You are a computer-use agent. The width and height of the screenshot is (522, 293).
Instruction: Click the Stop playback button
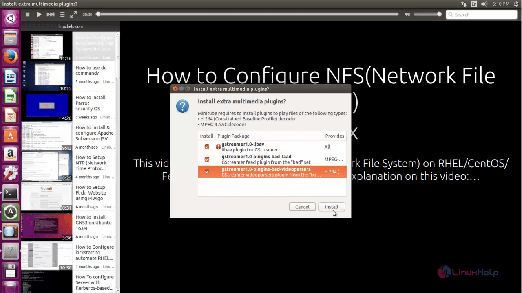(x=27, y=15)
